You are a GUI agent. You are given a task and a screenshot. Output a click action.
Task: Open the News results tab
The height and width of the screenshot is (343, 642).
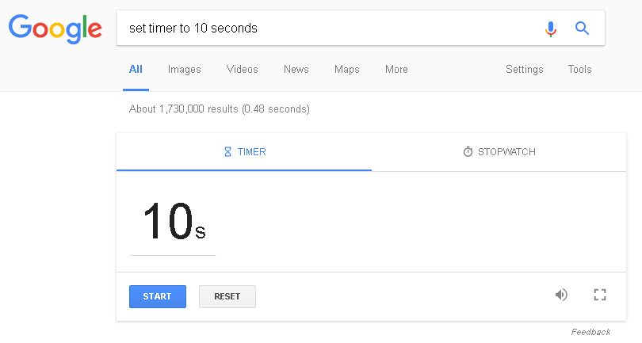[x=296, y=69]
